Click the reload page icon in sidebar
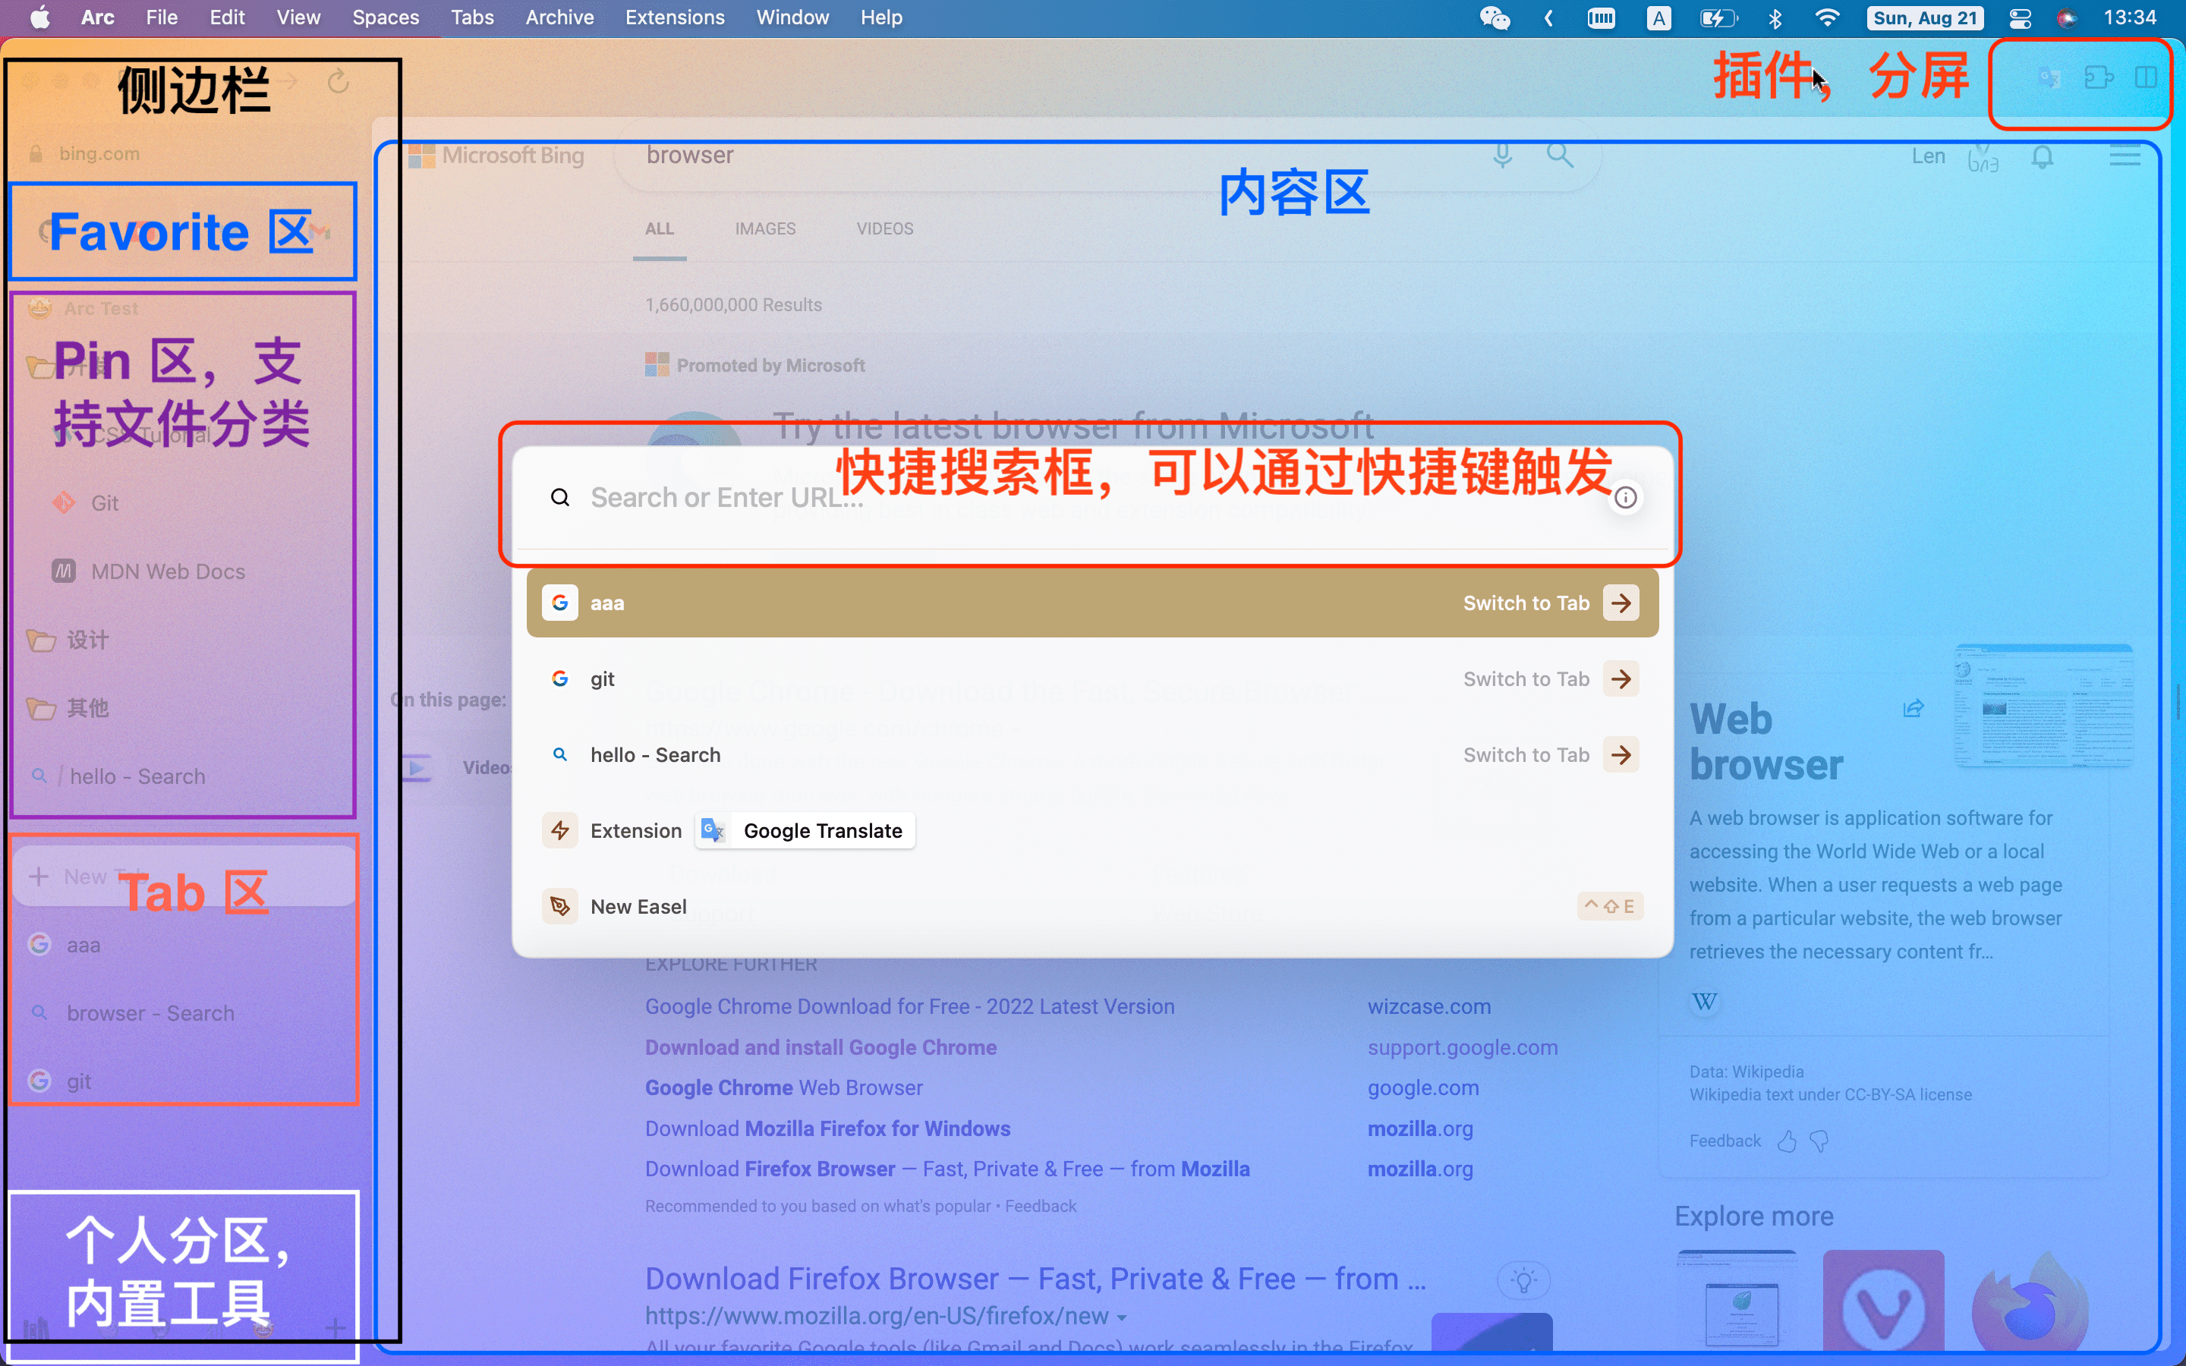The height and width of the screenshot is (1366, 2186). click(x=339, y=81)
